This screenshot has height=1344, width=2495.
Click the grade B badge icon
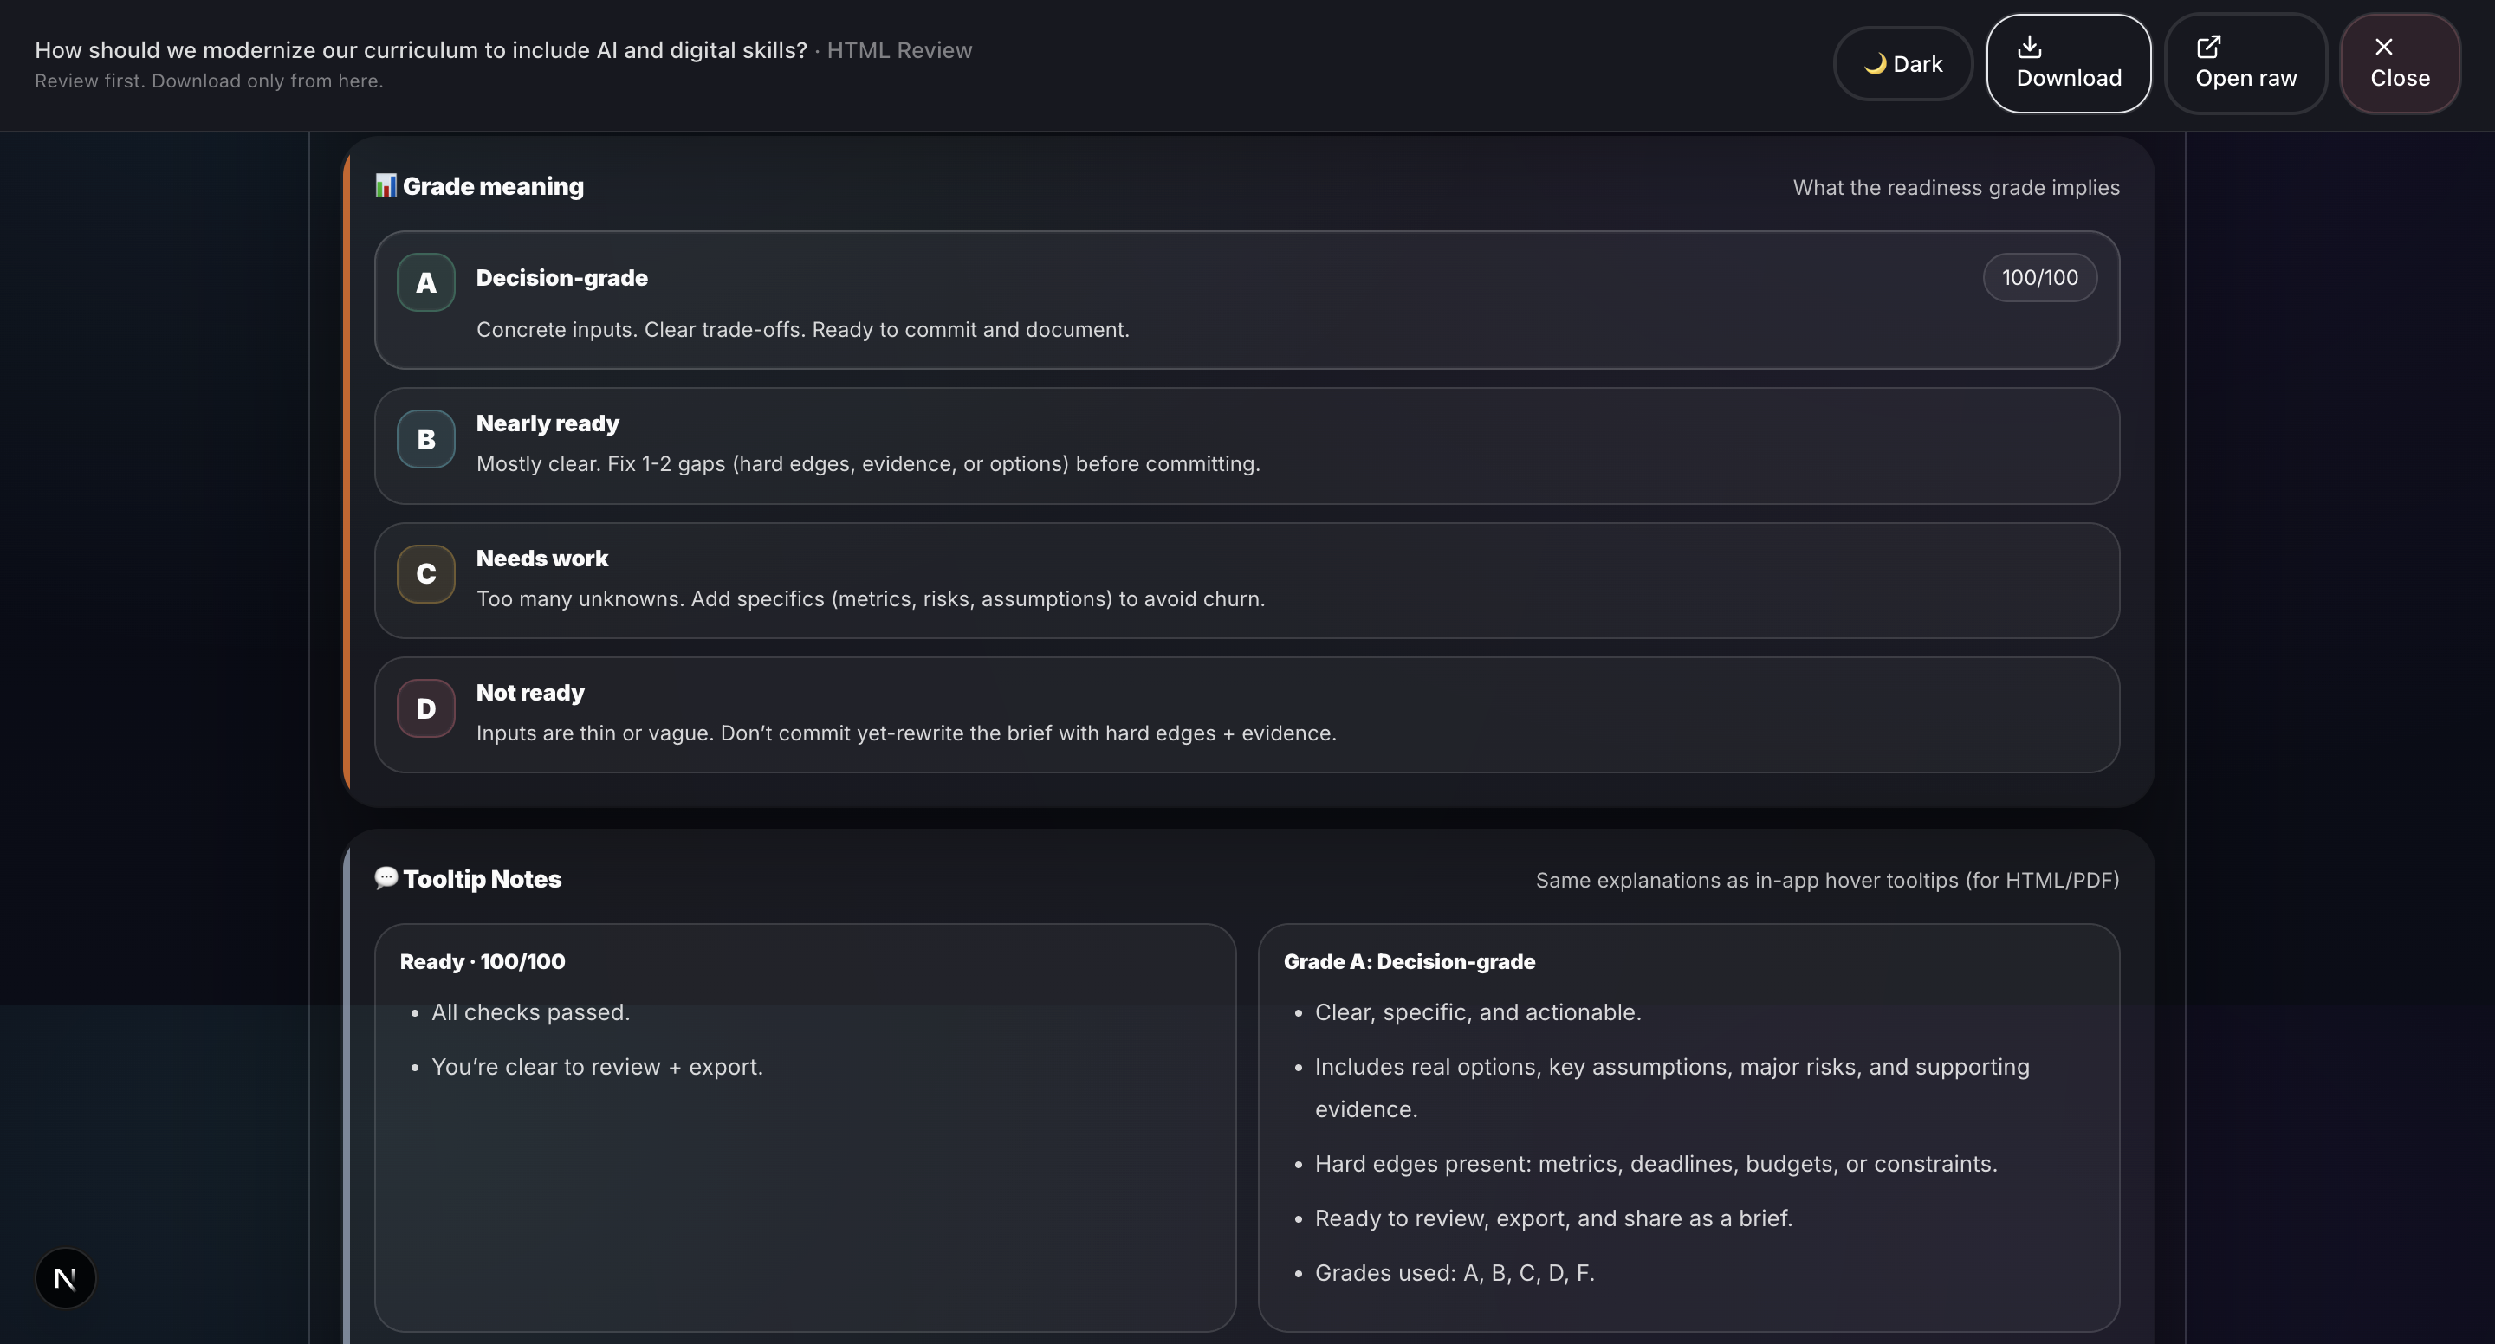[x=425, y=439]
